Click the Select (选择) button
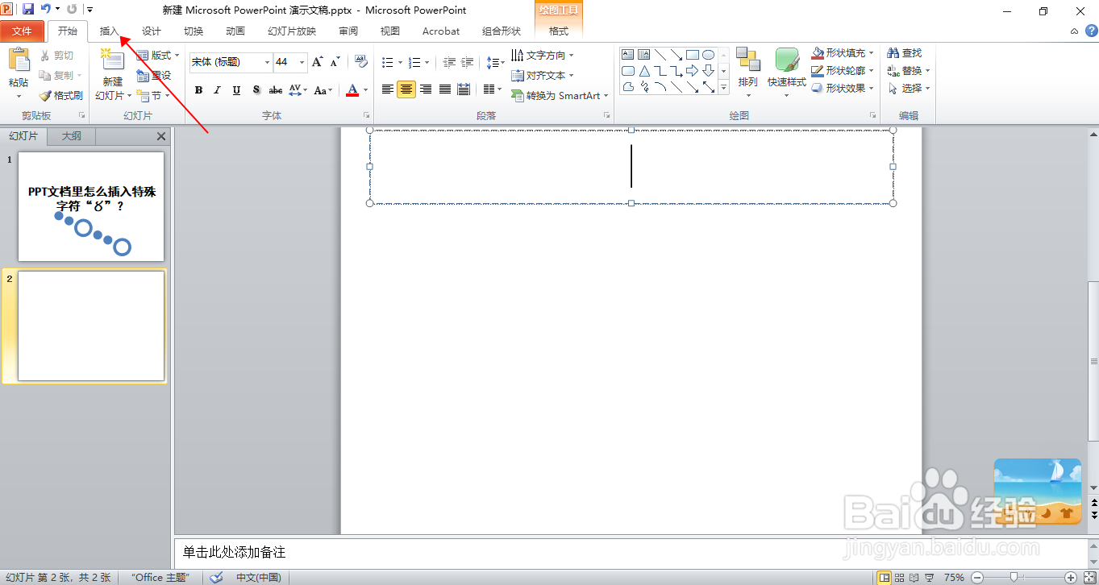1099x585 pixels. tap(909, 89)
